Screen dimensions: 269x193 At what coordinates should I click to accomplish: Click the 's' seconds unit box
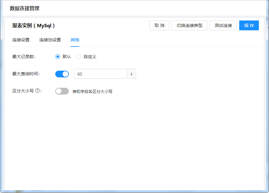click(x=131, y=74)
